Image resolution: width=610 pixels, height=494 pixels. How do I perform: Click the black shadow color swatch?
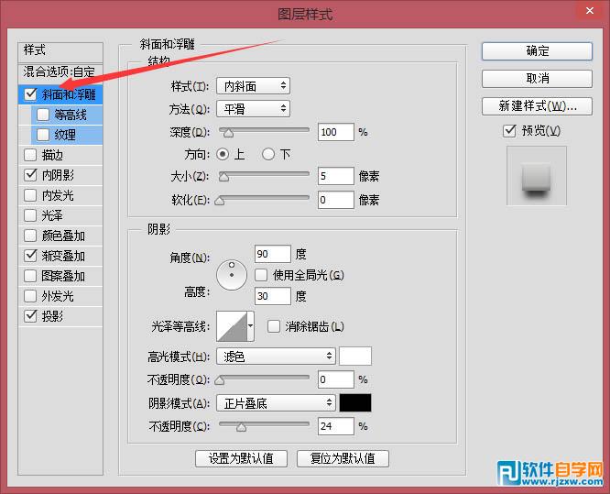click(x=355, y=403)
